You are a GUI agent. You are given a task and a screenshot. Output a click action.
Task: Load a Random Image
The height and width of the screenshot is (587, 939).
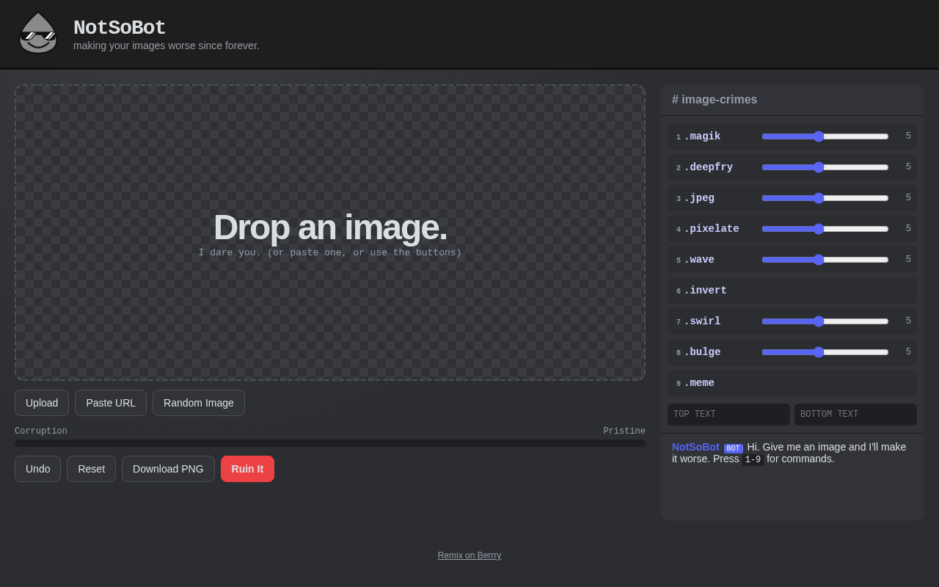click(x=199, y=403)
